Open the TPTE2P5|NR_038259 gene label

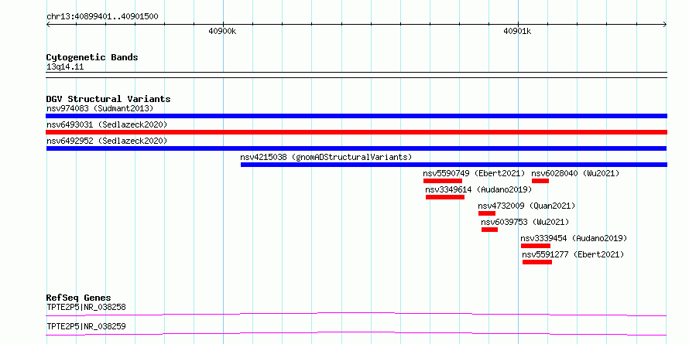86,326
